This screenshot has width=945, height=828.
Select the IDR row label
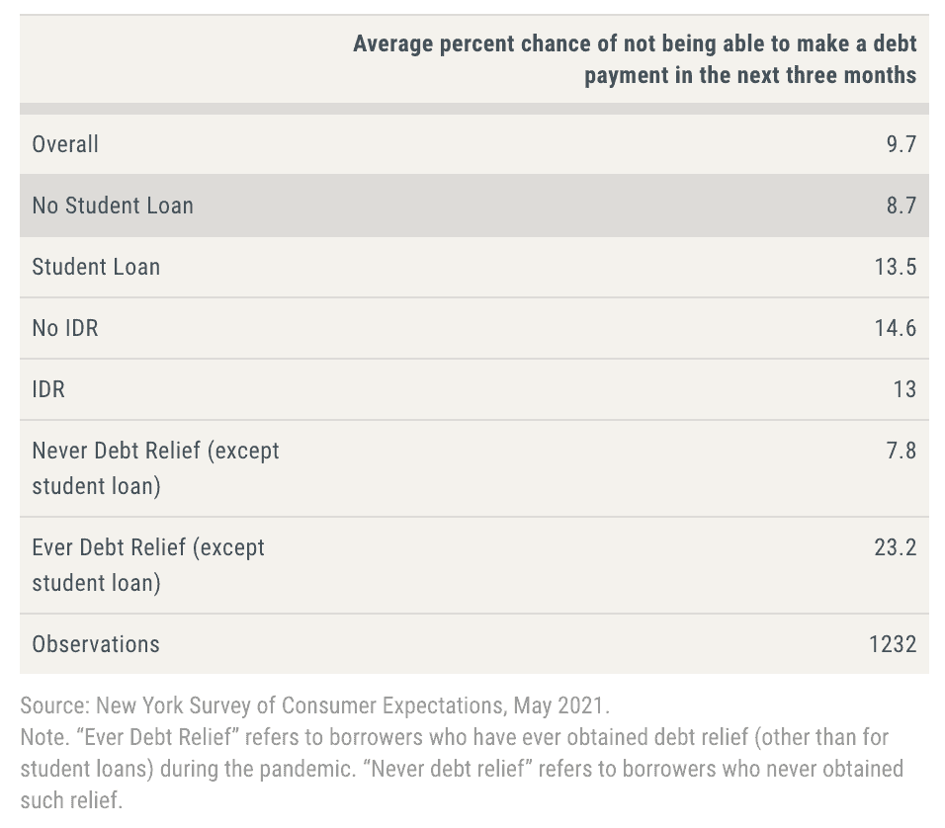48,389
